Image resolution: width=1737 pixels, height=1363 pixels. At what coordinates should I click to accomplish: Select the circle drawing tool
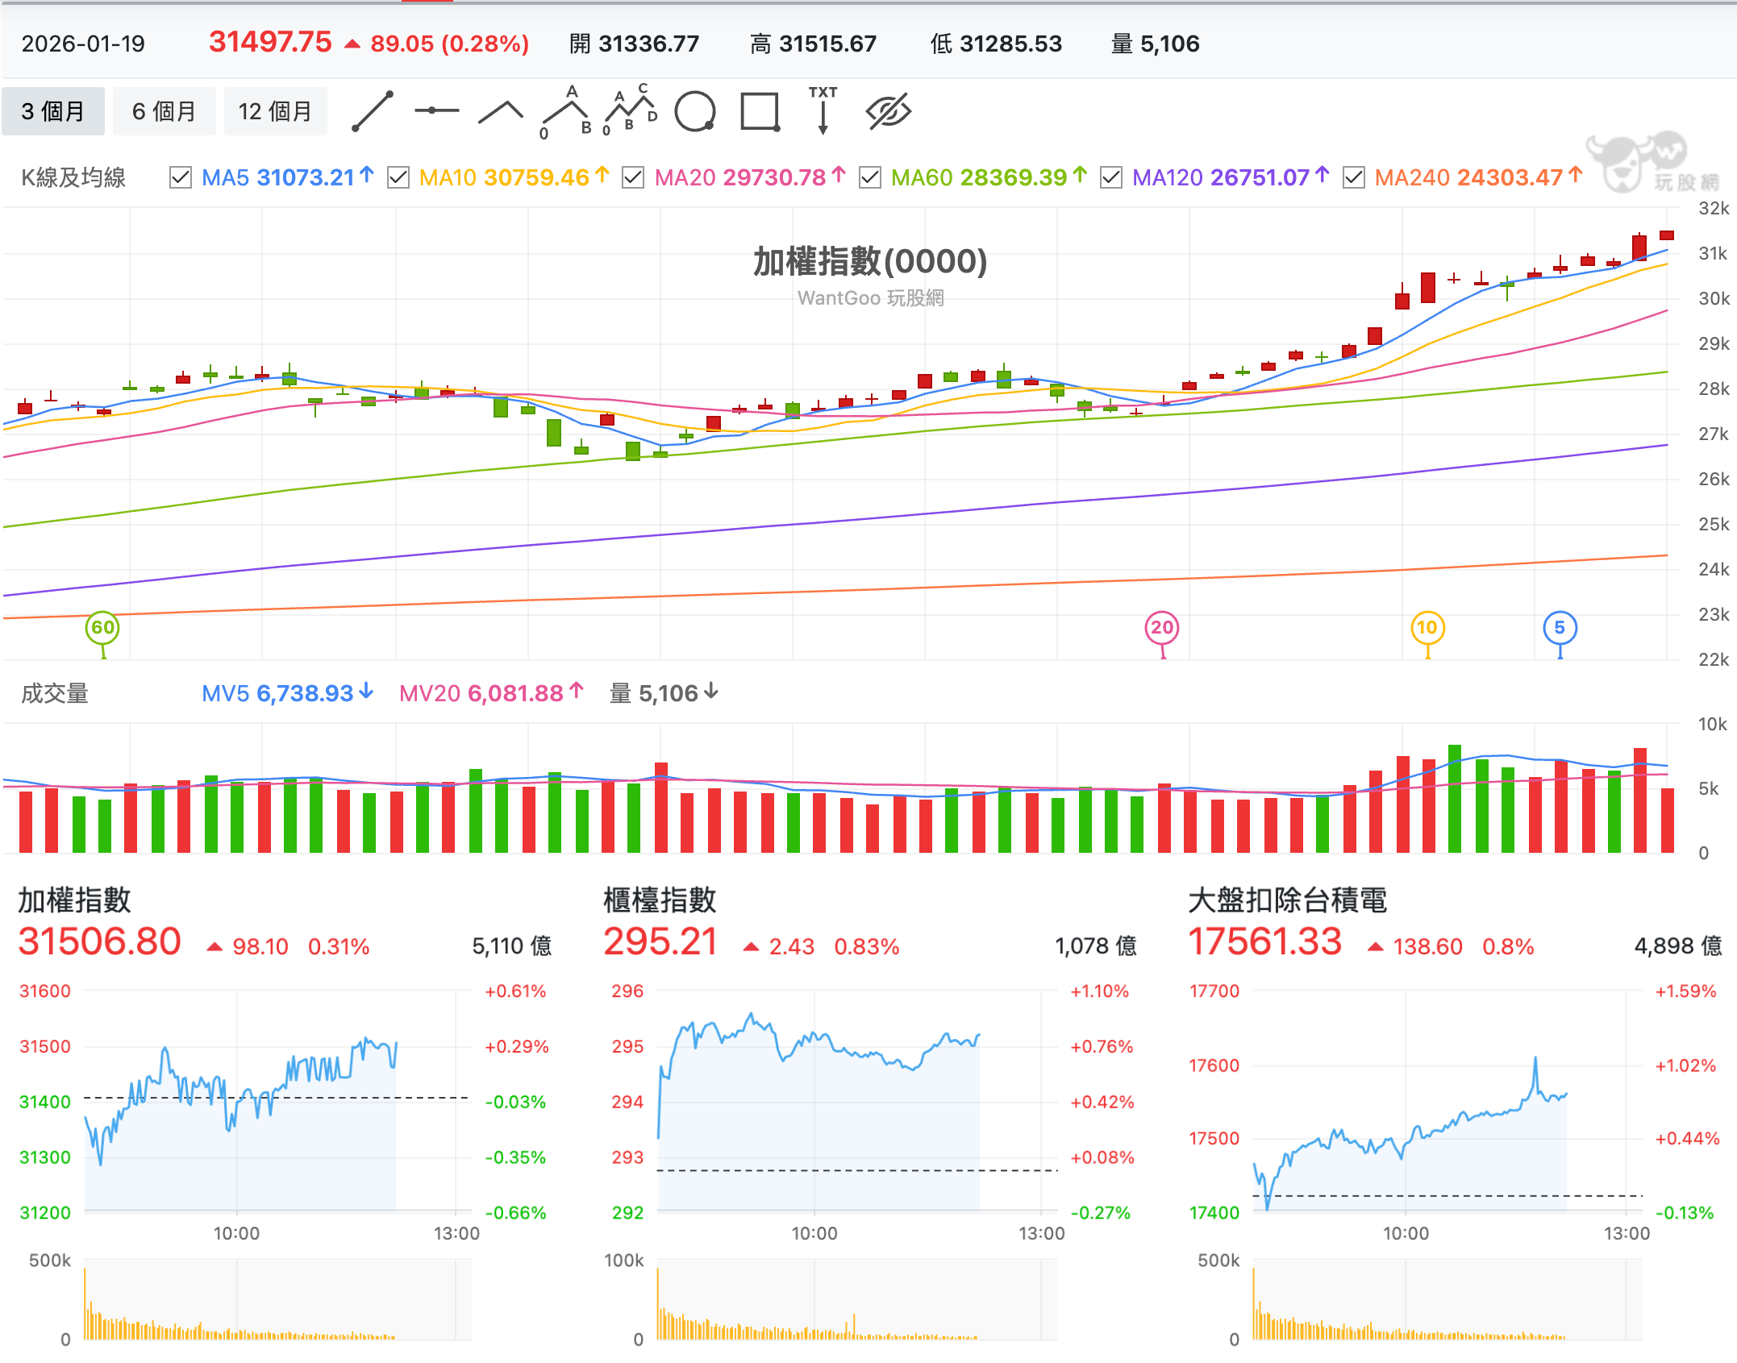[x=696, y=110]
